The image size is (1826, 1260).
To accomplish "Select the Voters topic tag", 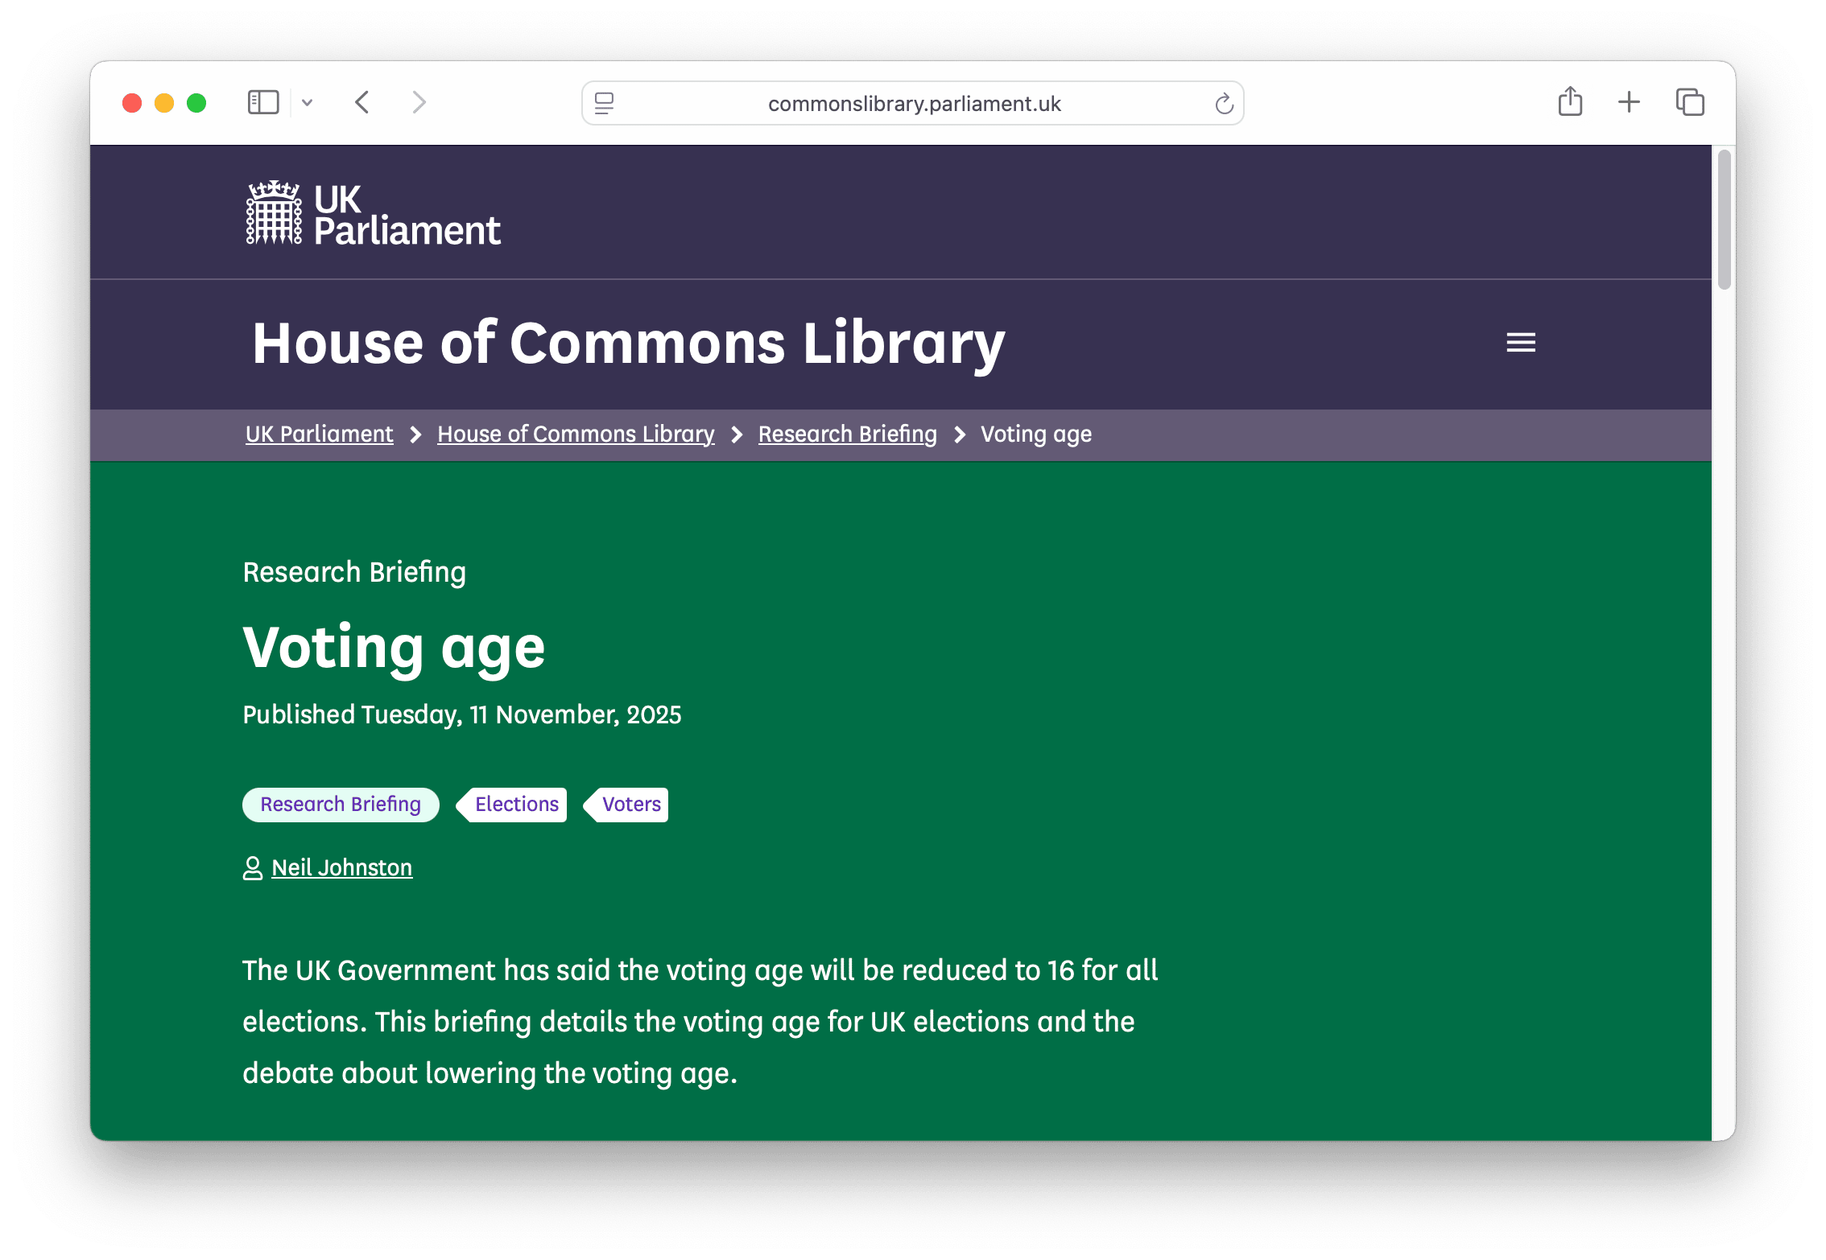I will pos(631,805).
